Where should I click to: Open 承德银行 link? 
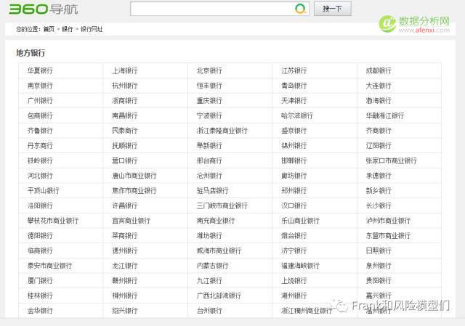coord(379,176)
